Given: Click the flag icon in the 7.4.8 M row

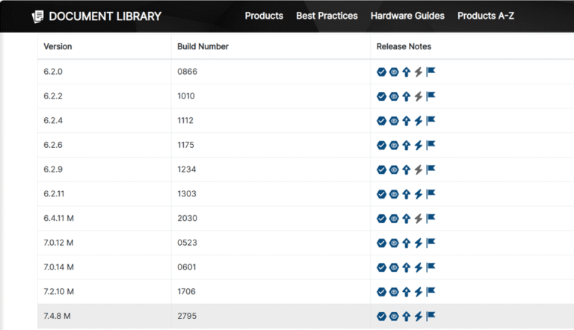Looking at the screenshot, I should (430, 317).
